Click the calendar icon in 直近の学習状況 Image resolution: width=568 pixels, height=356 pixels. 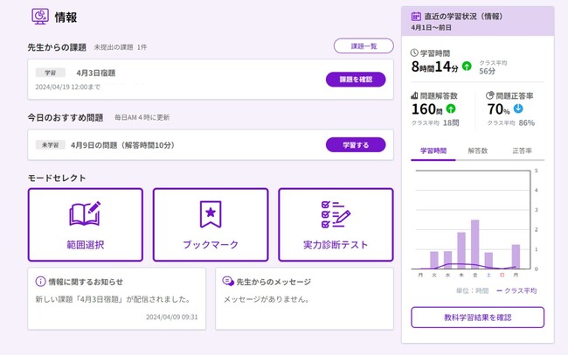pos(416,16)
